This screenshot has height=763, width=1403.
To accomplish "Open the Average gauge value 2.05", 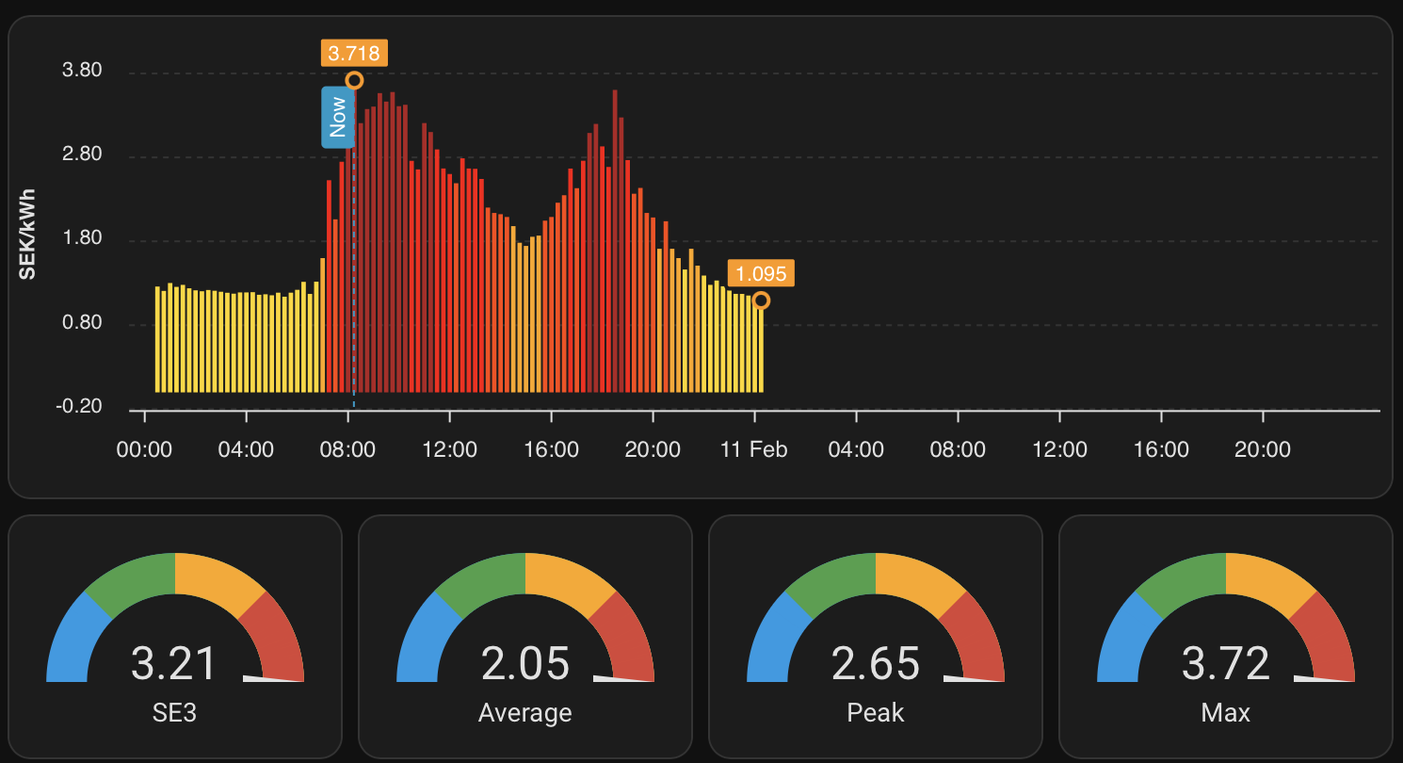I will (525, 663).
